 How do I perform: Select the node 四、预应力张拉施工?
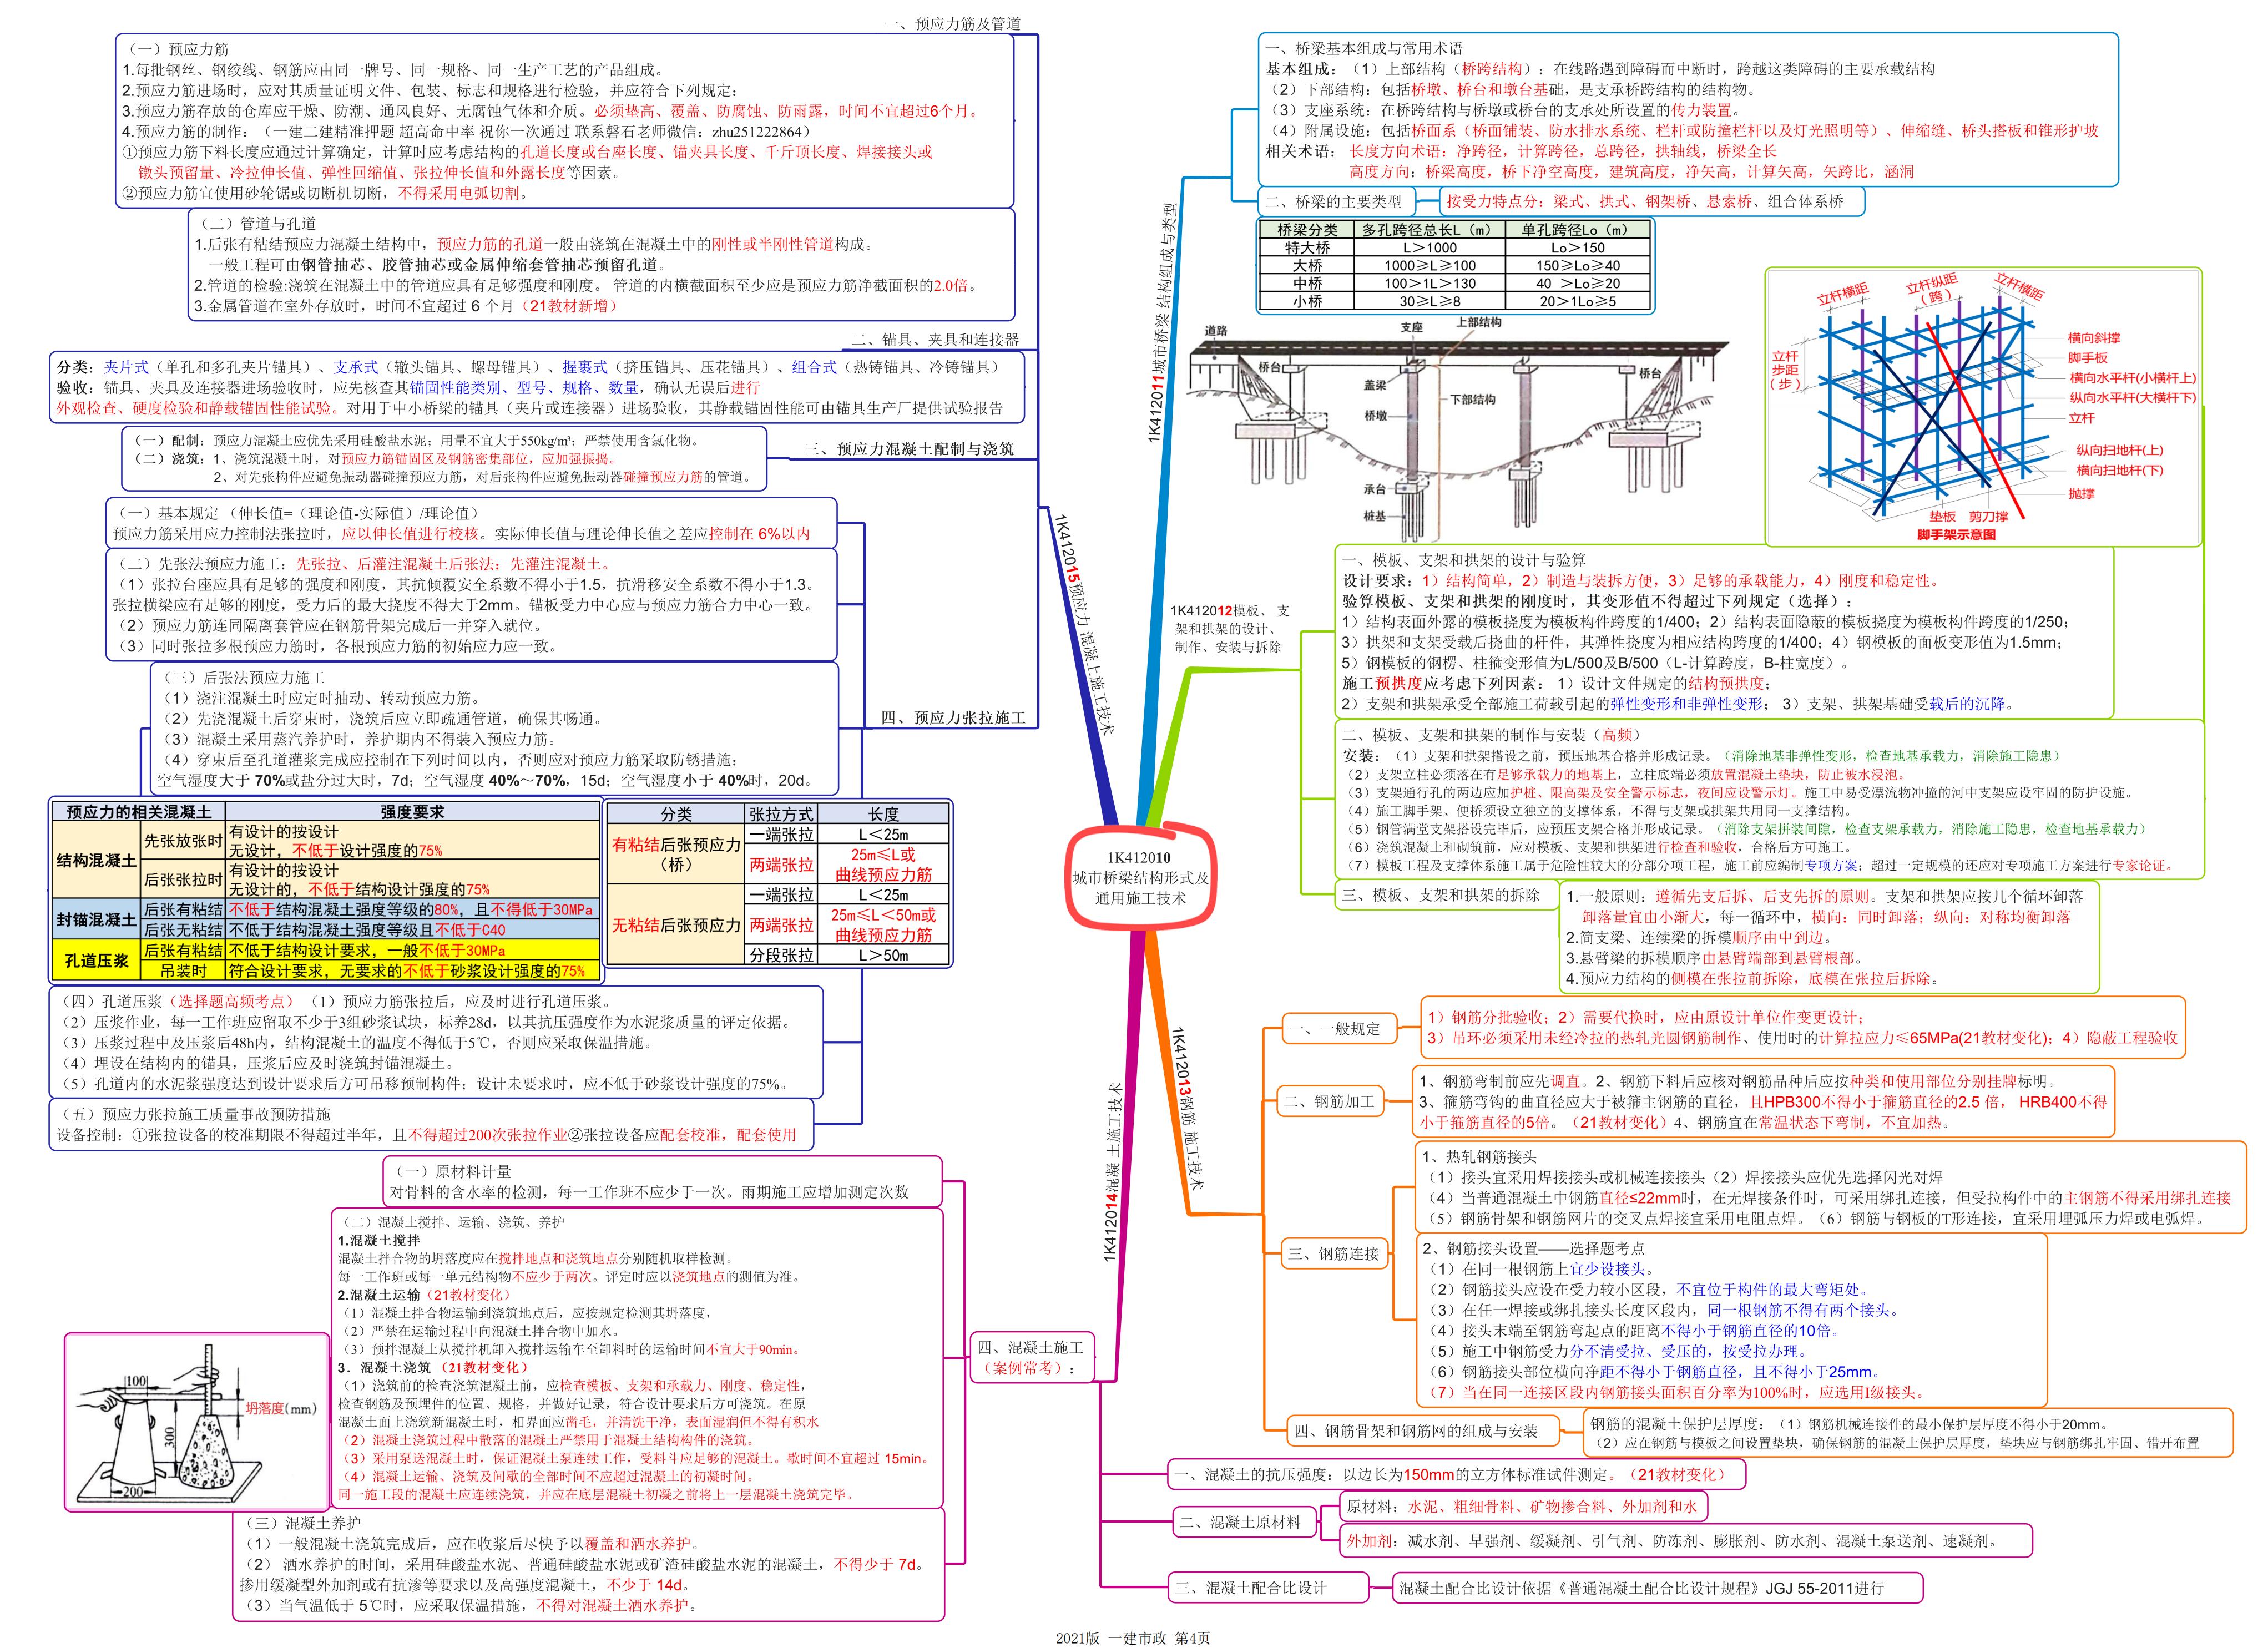coord(953,717)
